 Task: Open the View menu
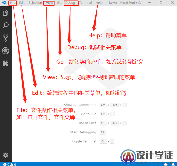(x=49, y=3)
